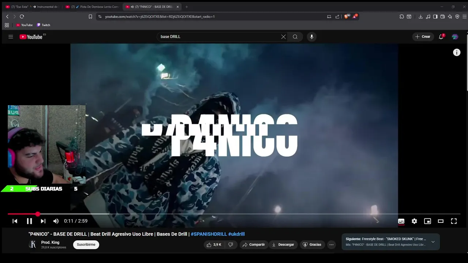Viewport: 468px width, 263px height.
Task: Share this page from address bar
Action: point(337,16)
